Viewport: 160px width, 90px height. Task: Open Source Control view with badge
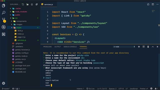(x=4, y=20)
